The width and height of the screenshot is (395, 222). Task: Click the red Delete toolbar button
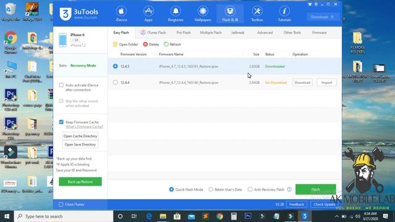coord(151,44)
